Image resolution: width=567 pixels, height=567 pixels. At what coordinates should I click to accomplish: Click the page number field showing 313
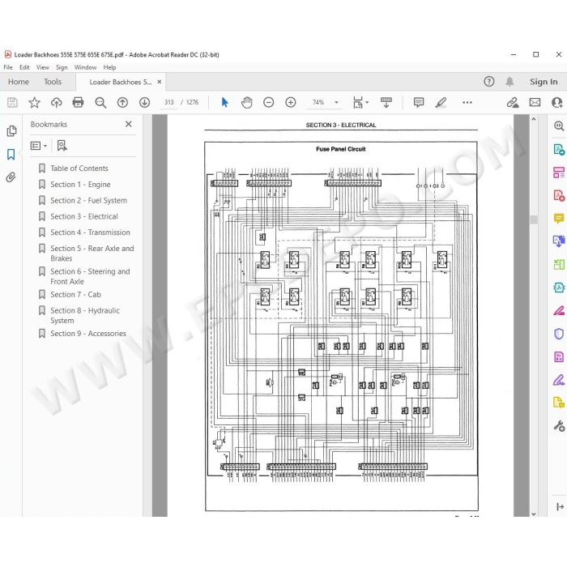pyautogui.click(x=169, y=103)
